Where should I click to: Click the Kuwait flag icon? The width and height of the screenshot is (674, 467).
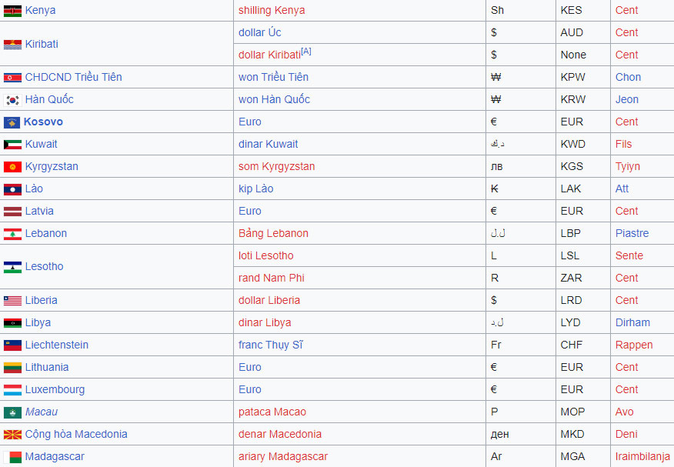point(12,145)
